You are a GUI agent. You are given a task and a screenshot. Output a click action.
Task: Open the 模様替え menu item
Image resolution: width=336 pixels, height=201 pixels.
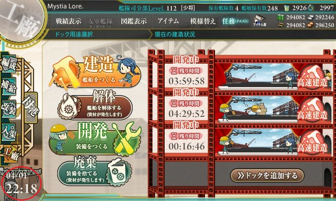coord(202,21)
